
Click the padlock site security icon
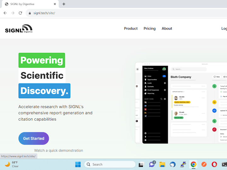click(30, 13)
